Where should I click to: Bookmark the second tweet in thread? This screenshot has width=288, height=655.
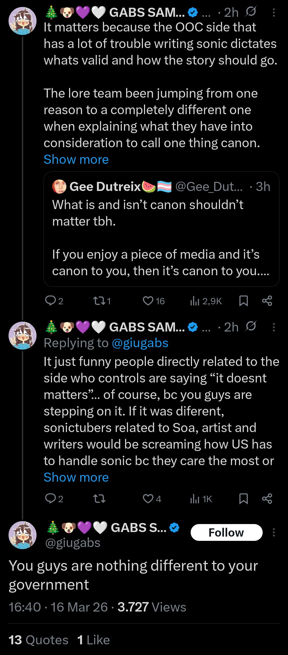pos(243,499)
